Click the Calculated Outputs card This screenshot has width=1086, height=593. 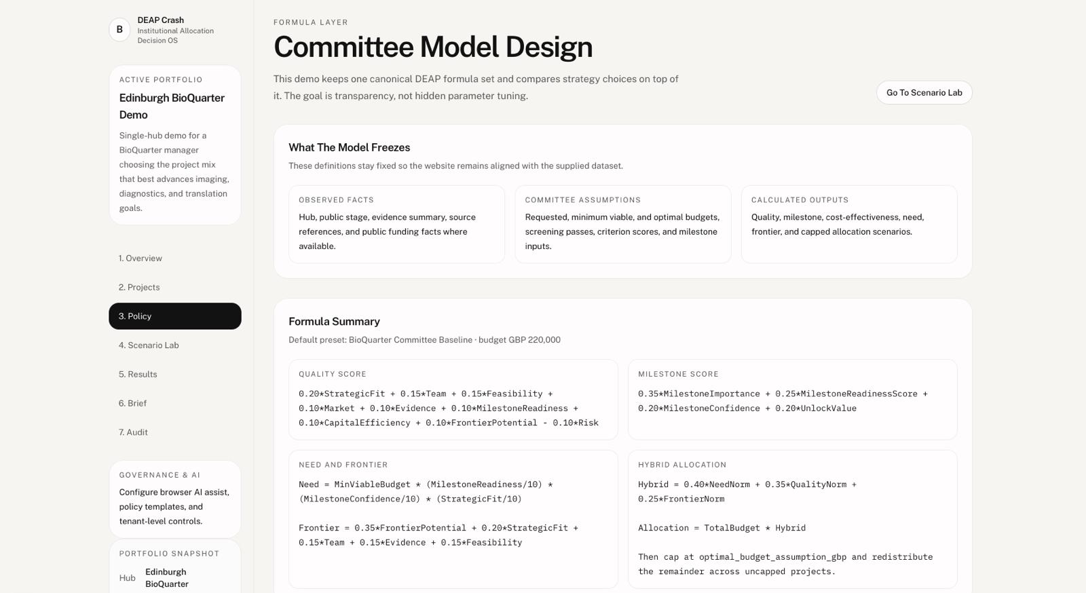[x=848, y=224]
